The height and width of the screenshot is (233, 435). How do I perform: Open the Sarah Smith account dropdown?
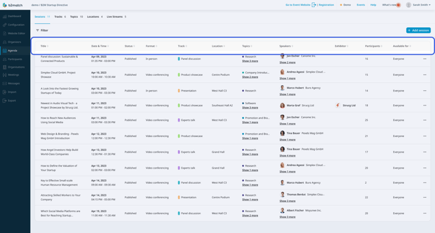419,5
